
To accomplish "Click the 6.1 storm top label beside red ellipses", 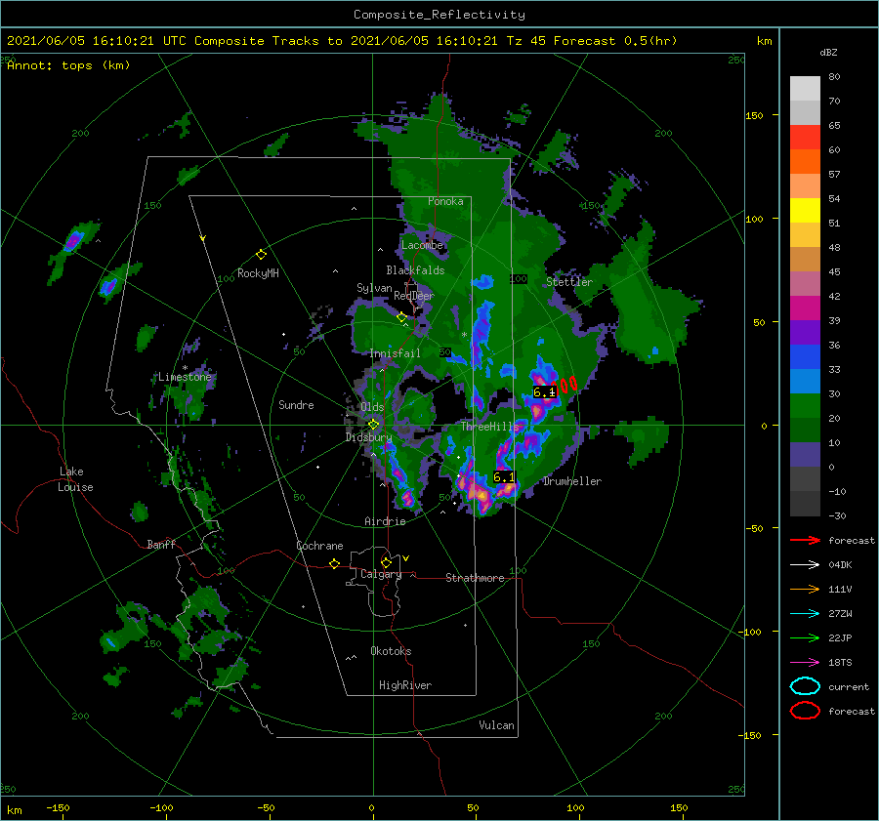I will [544, 392].
